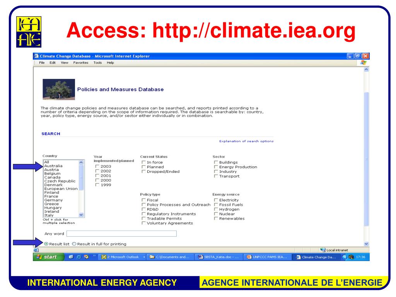Check the Renewables energy source box
The image size is (396, 297).
(216, 218)
